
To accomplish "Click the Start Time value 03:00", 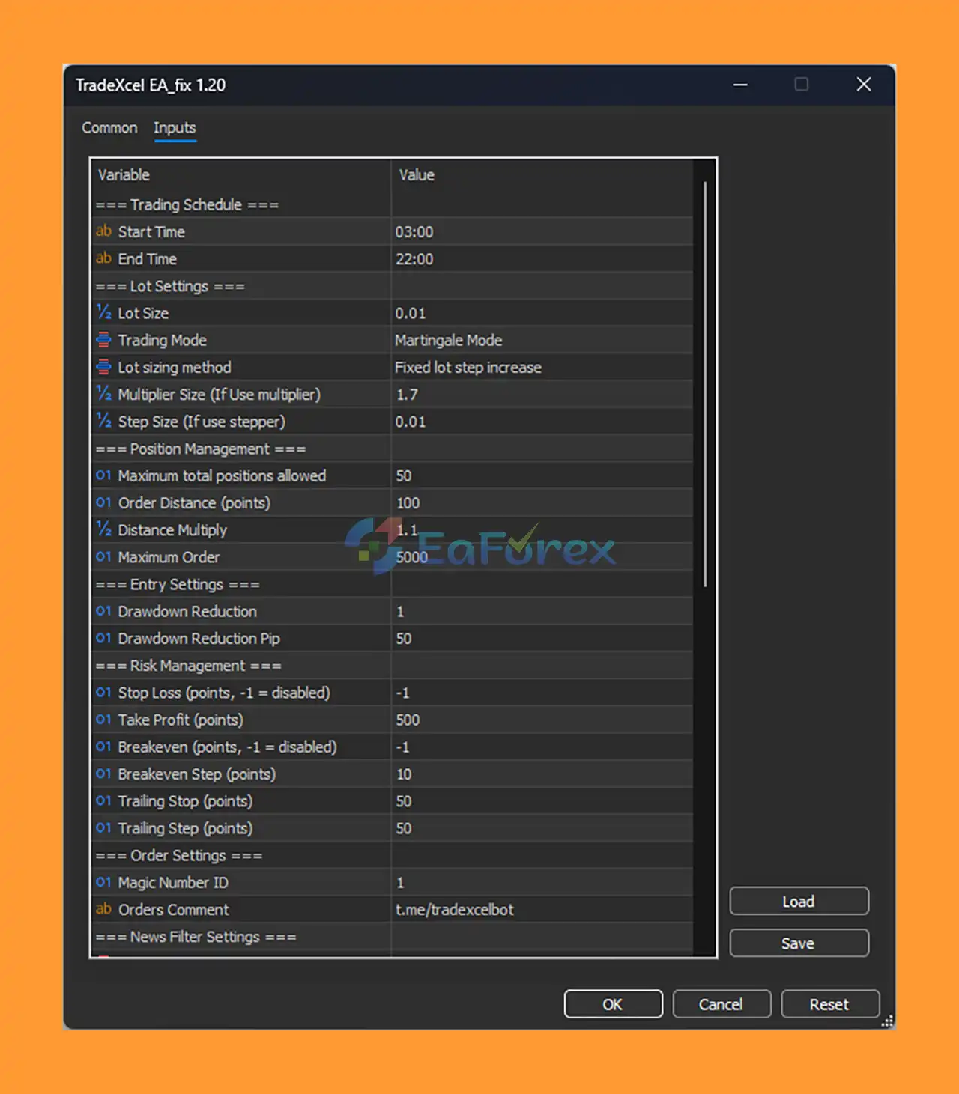I will [539, 231].
